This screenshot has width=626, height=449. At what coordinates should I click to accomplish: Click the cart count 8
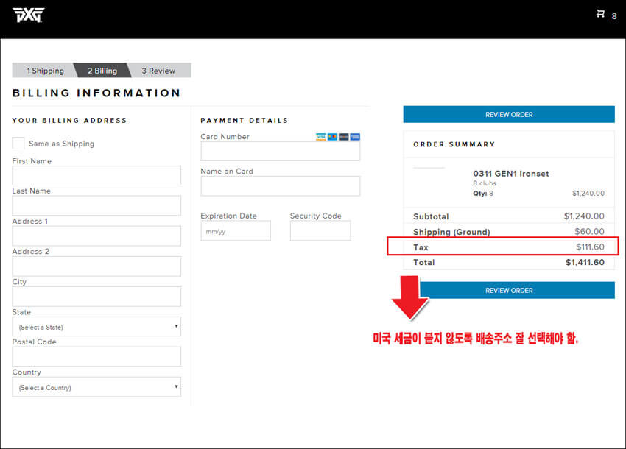[614, 16]
